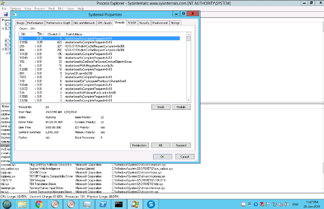
Task: Click the Action Center flag tray icon
Action: 268,204
